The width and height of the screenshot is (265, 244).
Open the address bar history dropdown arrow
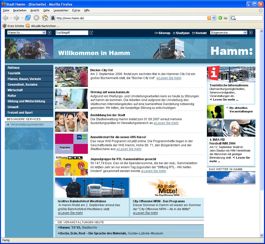click(214, 18)
